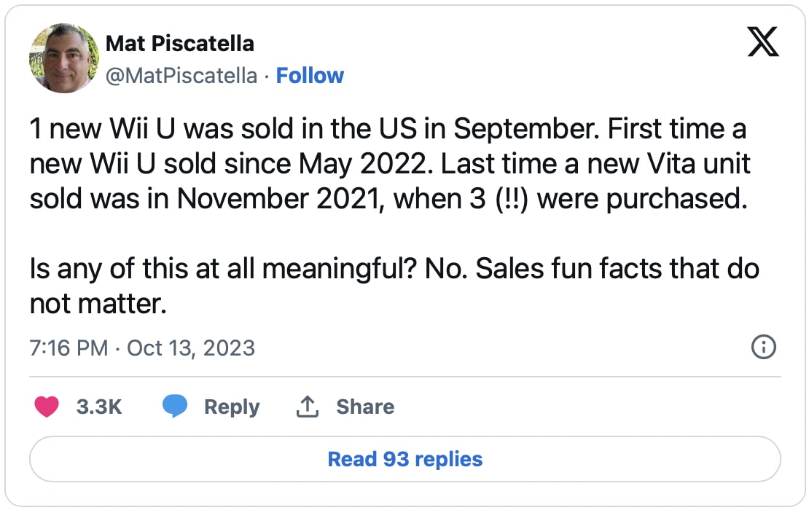
Task: Click the X logo in the corner
Action: tap(763, 42)
